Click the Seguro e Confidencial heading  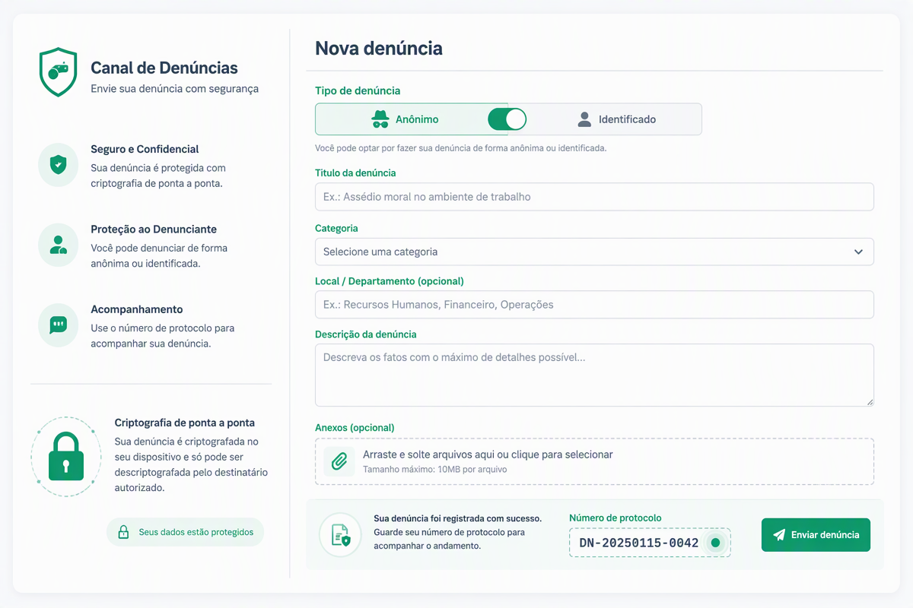click(145, 149)
